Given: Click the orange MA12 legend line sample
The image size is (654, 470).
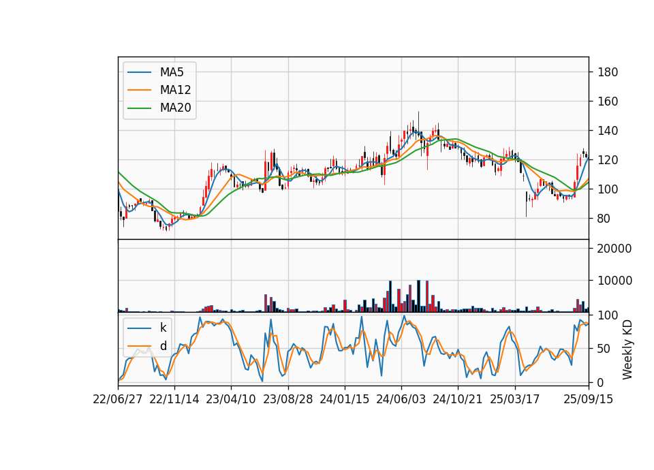Looking at the screenshot, I should pos(139,90).
